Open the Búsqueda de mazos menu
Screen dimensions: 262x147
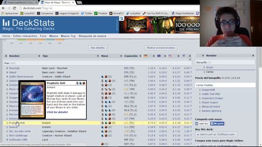tap(93, 36)
